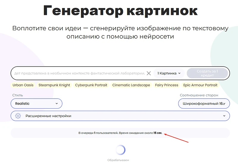Open the Широкоформатный aspect ratio dropdown

[x=204, y=104]
